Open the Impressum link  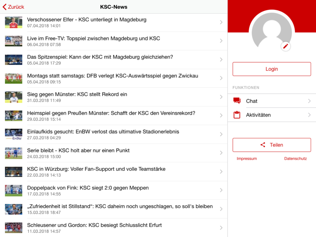click(247, 159)
